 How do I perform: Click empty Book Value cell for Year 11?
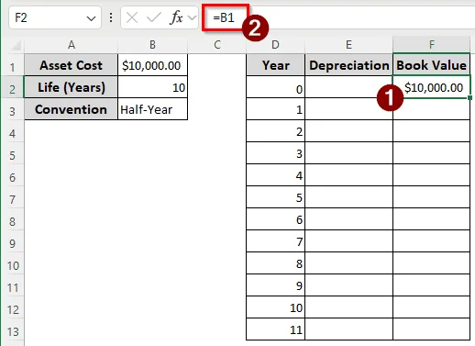pos(432,329)
